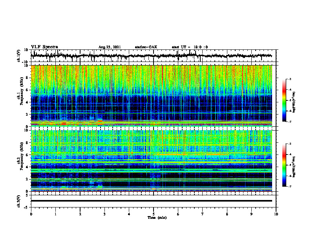Click time axis tick label "8"

click(x=227, y=214)
